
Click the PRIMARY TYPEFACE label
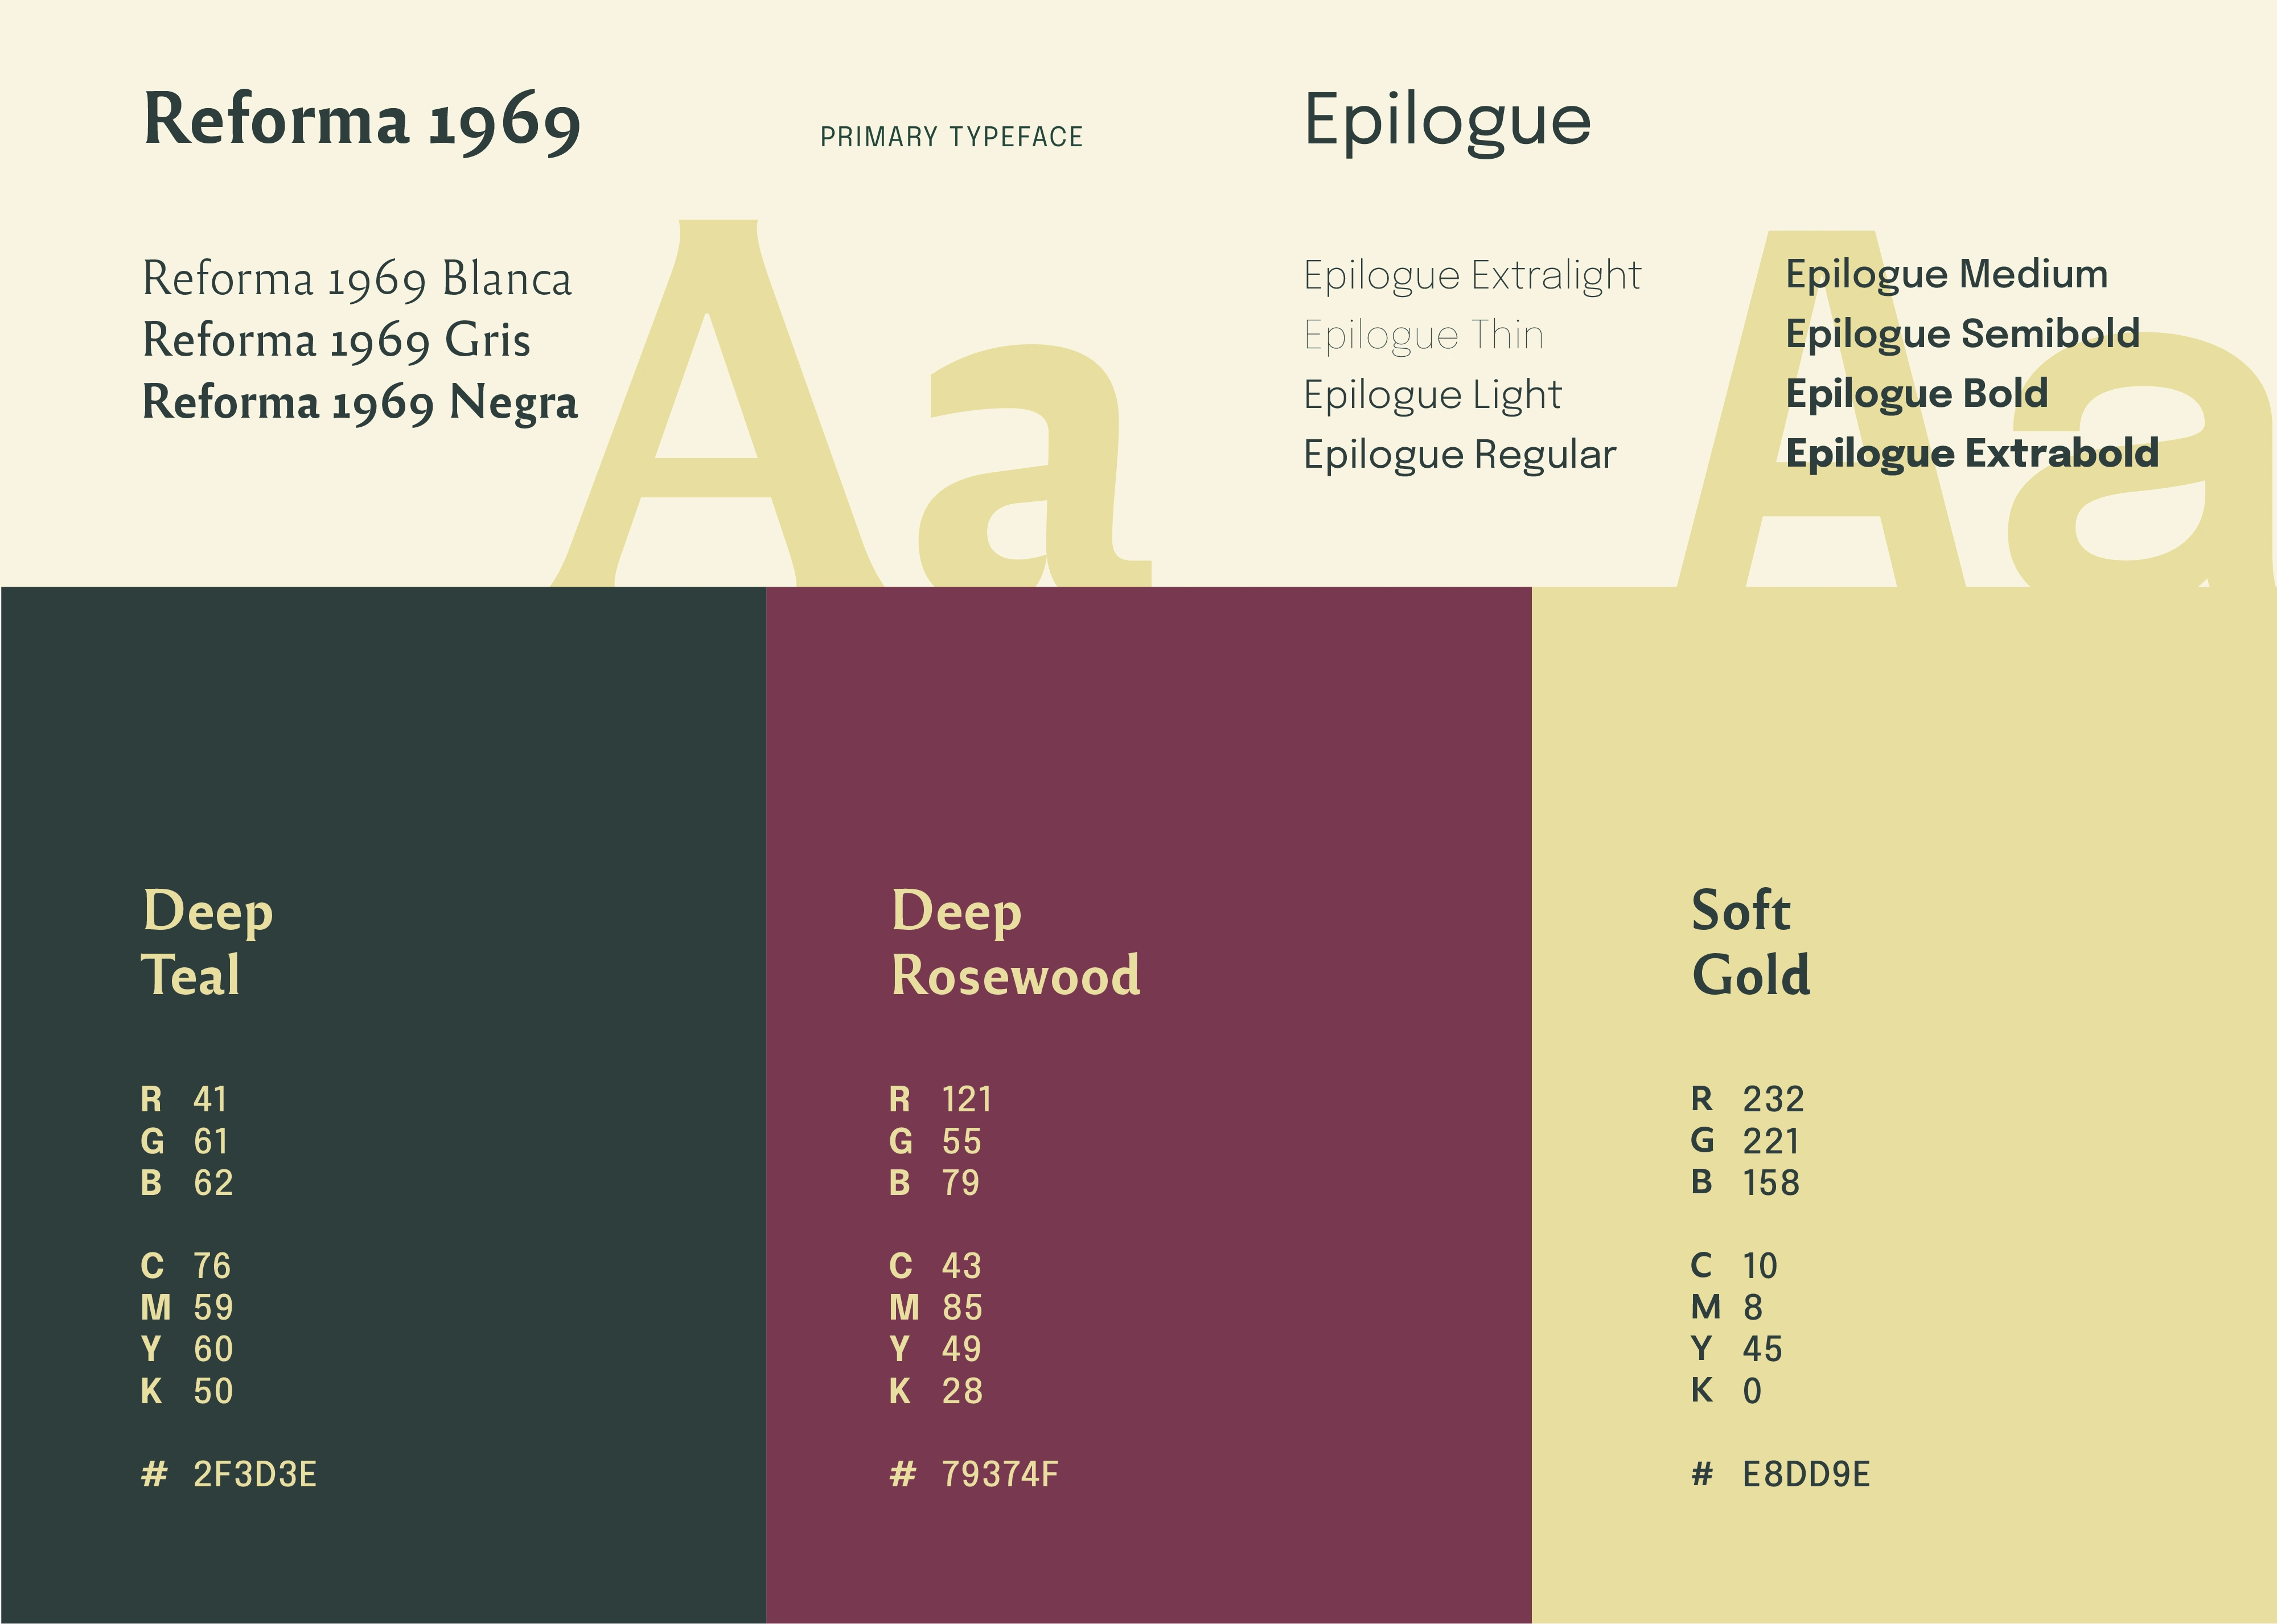951,137
